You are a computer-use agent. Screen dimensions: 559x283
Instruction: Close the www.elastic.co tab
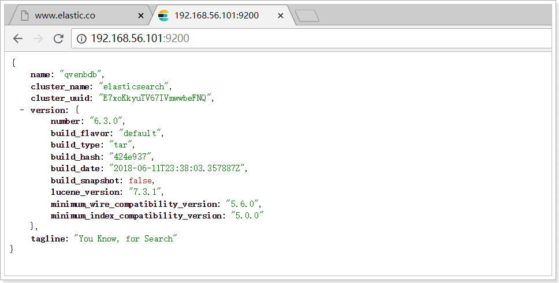(141, 16)
